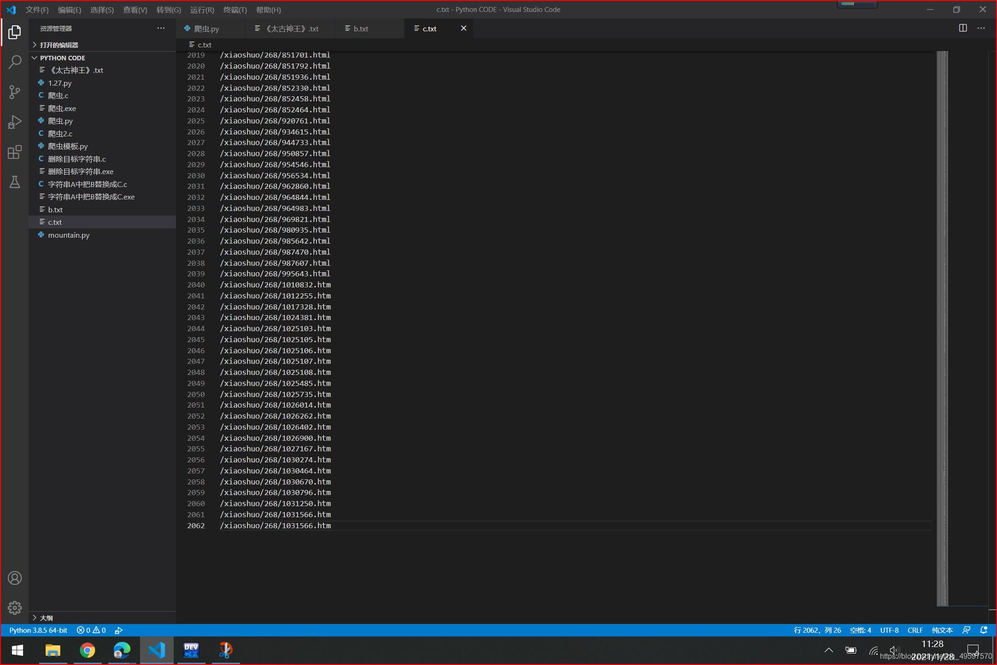This screenshot has width=997, height=665.
Task: Open the Accounts menu icon
Action: [x=15, y=578]
